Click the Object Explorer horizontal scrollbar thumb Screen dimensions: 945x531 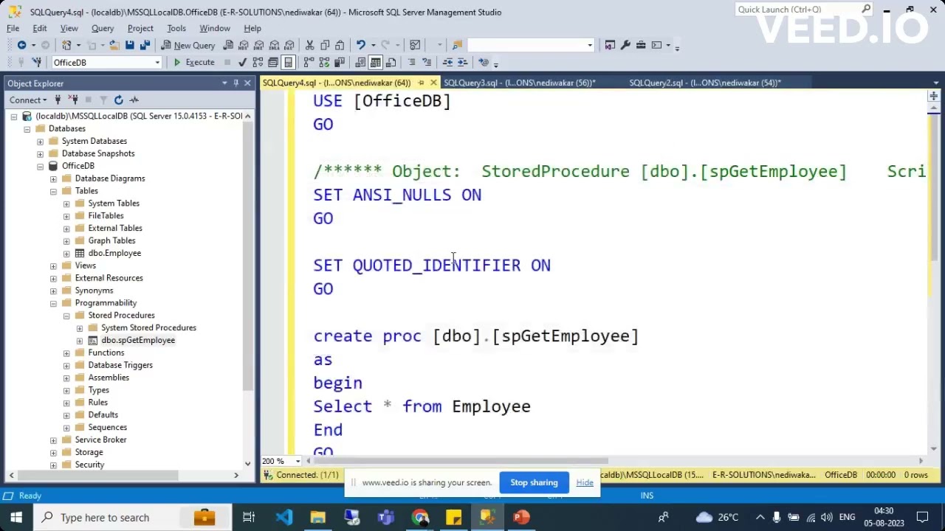pyautogui.click(x=96, y=475)
